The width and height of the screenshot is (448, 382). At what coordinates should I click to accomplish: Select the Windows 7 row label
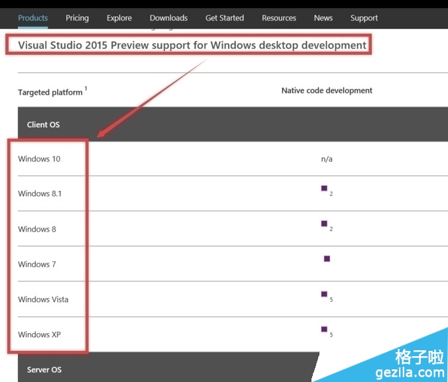37,264
